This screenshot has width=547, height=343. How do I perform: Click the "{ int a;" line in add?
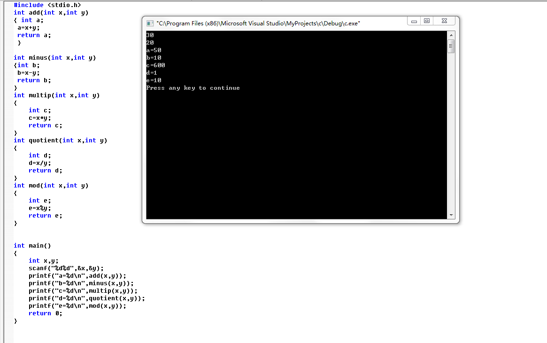click(29, 20)
